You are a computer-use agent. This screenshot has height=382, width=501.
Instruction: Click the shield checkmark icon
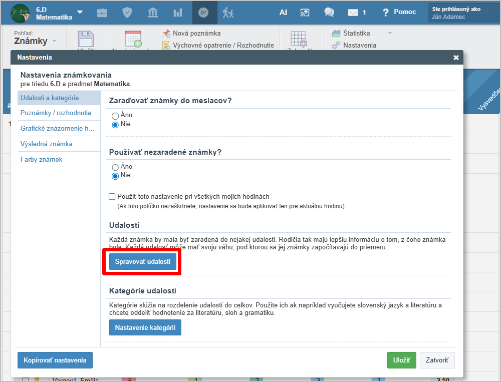pos(127,13)
